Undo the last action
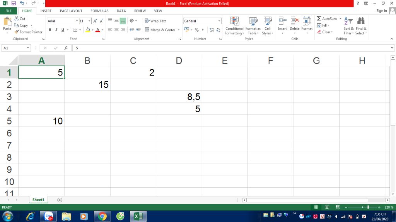 22,3
